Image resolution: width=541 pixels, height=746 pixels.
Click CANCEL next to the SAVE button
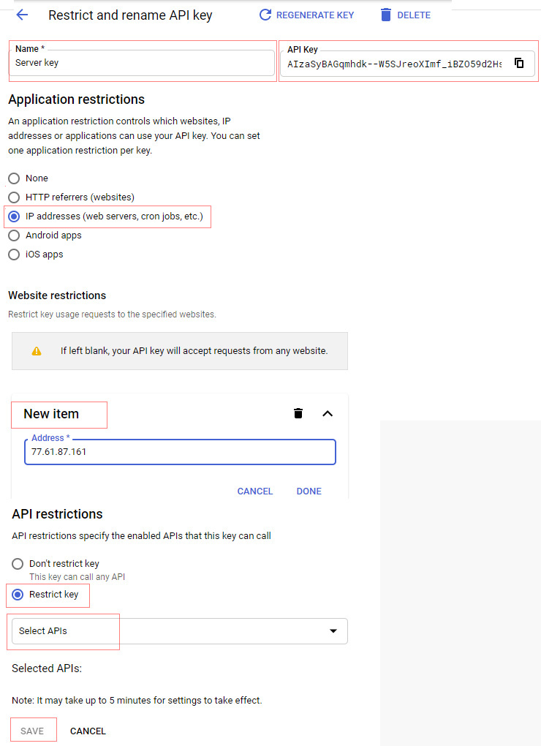click(x=88, y=731)
